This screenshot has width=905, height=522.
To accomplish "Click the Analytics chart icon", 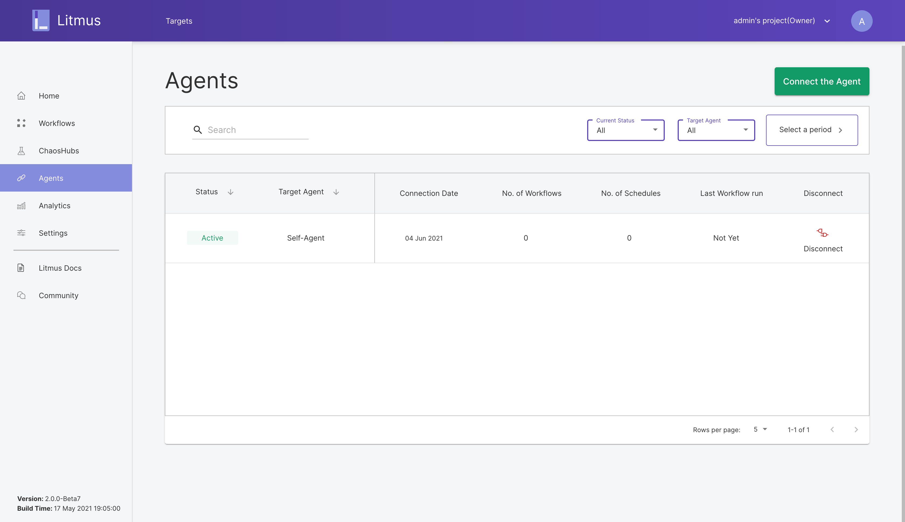I will 21,206.
